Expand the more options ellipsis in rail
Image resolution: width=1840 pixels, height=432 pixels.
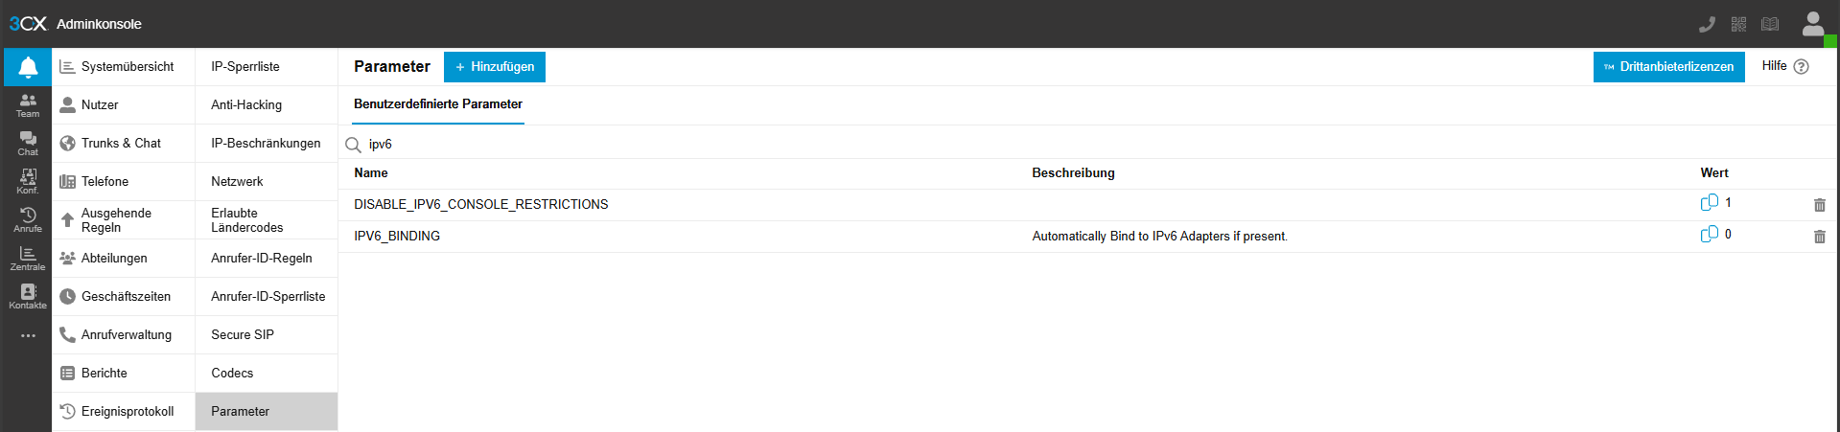coord(28,336)
